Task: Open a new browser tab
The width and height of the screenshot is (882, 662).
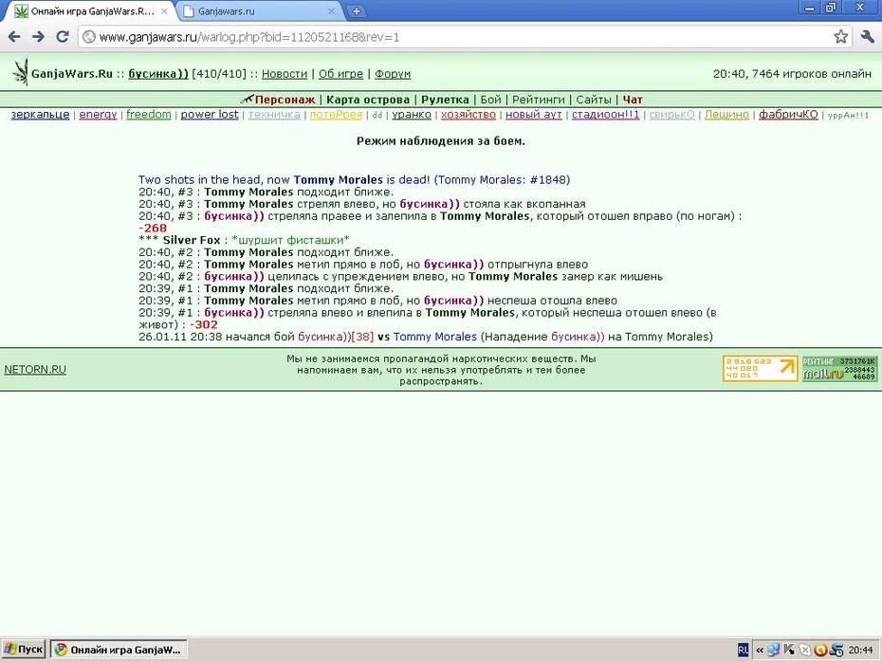Action: coord(356,10)
